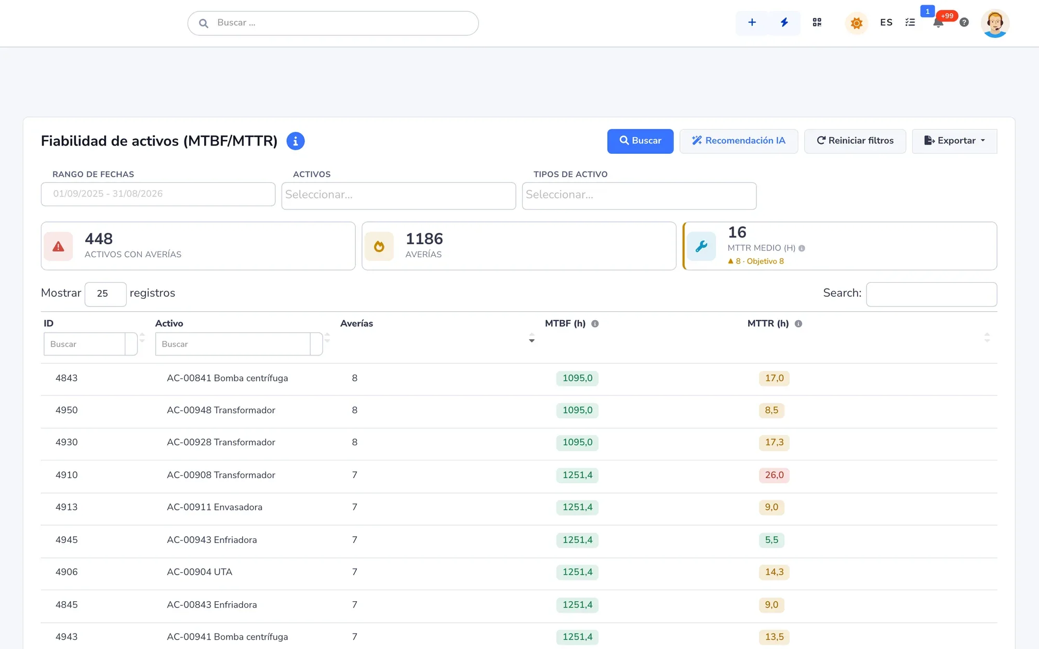Open the user avatar profile menu
Viewport: 1039px width, 649px height.
coord(995,23)
